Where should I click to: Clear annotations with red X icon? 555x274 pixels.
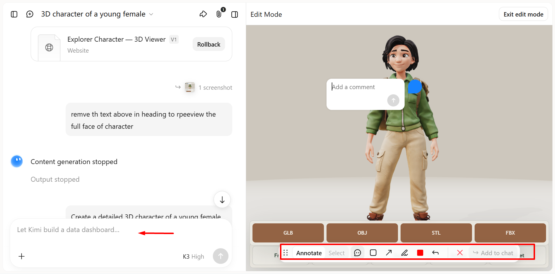click(x=460, y=253)
